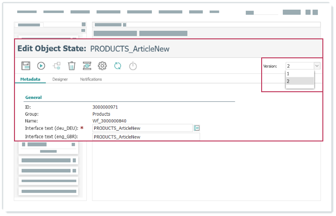Go to the Notifications tab
Screen dimensions: 336x216
coord(91,80)
